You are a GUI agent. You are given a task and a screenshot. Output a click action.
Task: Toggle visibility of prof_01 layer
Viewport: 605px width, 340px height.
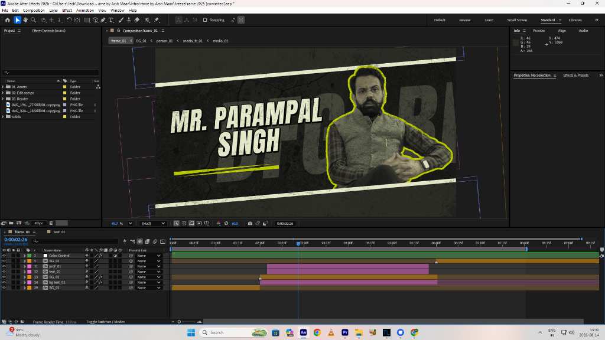[x=4, y=266]
